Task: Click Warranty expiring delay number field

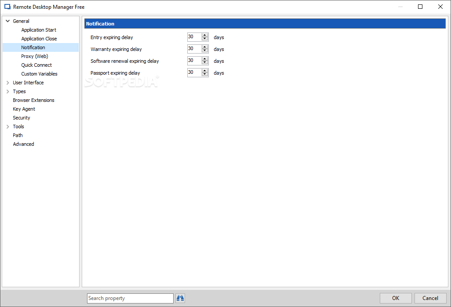Action: coord(194,49)
